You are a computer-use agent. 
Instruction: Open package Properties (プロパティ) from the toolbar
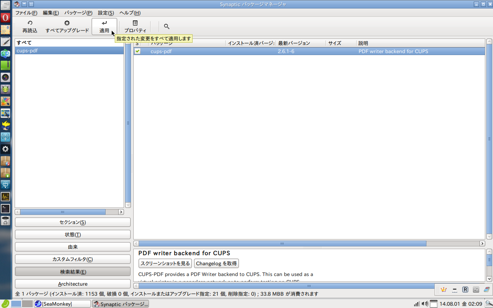pos(135,27)
